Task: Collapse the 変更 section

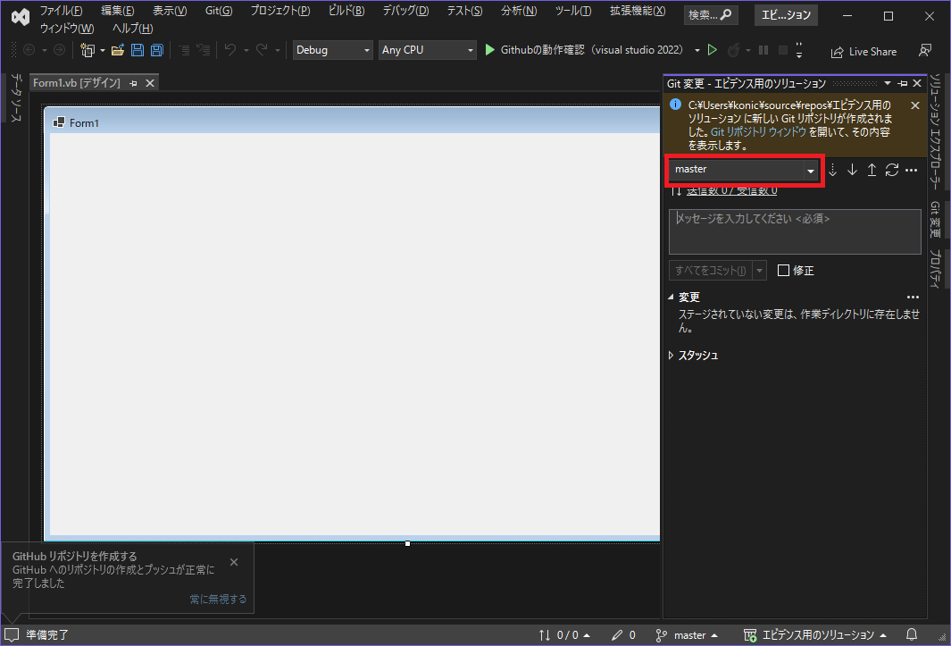Action: [x=672, y=297]
